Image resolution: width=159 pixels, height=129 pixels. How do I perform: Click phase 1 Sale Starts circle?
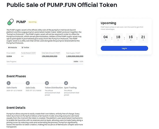tap(9, 83)
